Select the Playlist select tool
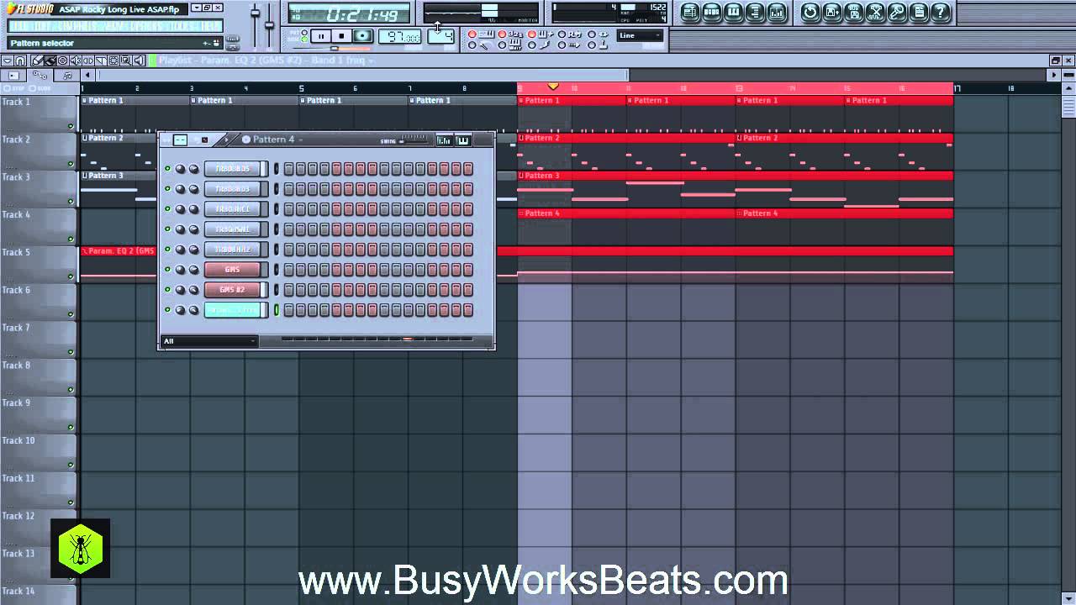1076x605 pixels. (x=113, y=60)
